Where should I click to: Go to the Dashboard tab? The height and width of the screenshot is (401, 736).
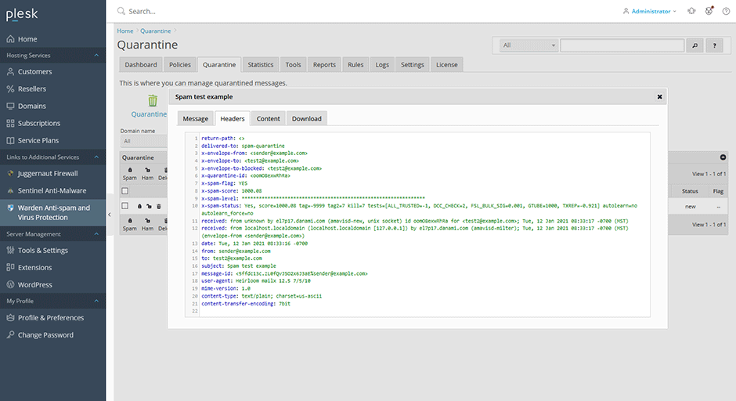click(141, 65)
